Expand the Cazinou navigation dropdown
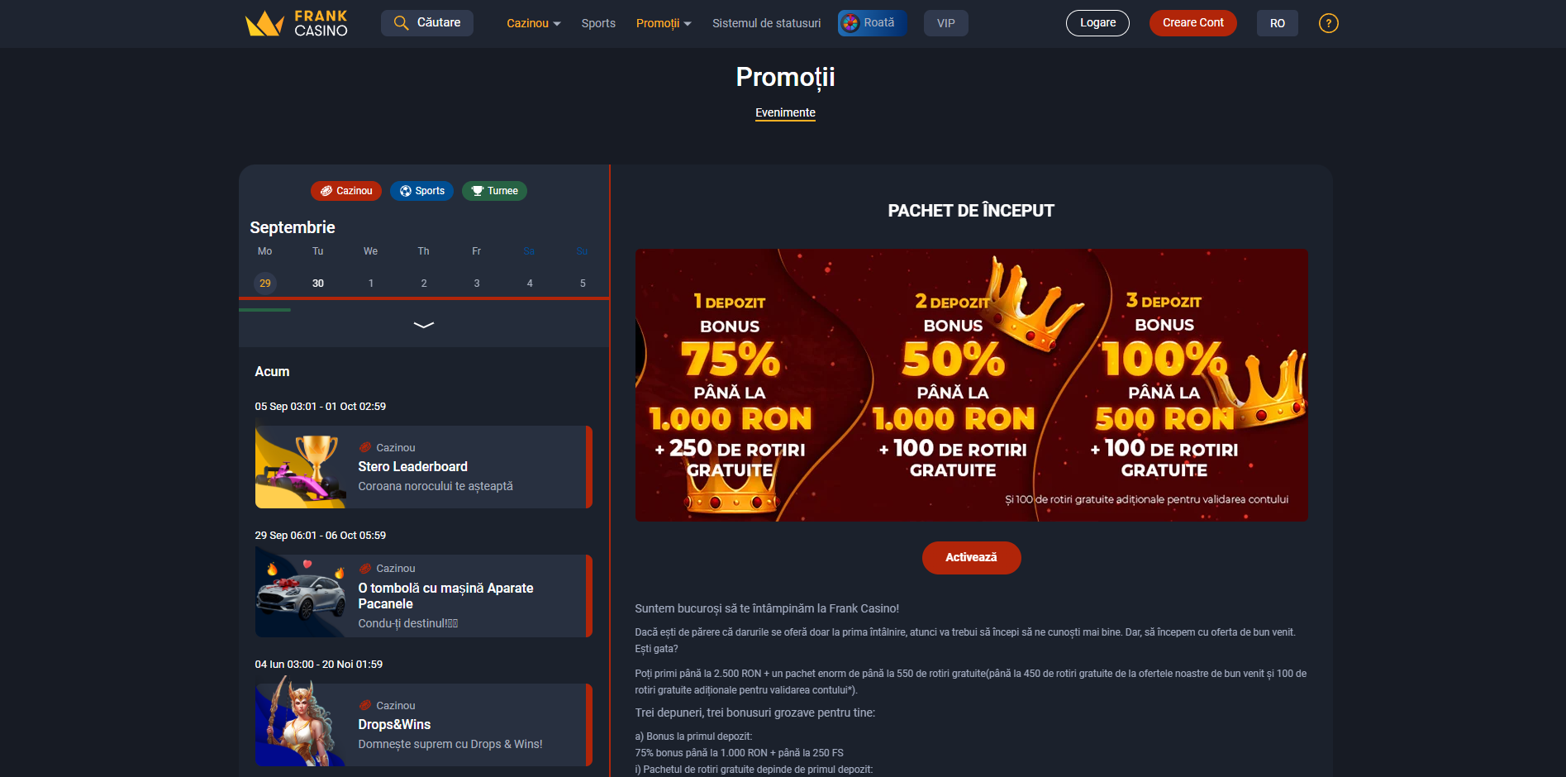Screen dimensions: 1566x777 [533, 23]
